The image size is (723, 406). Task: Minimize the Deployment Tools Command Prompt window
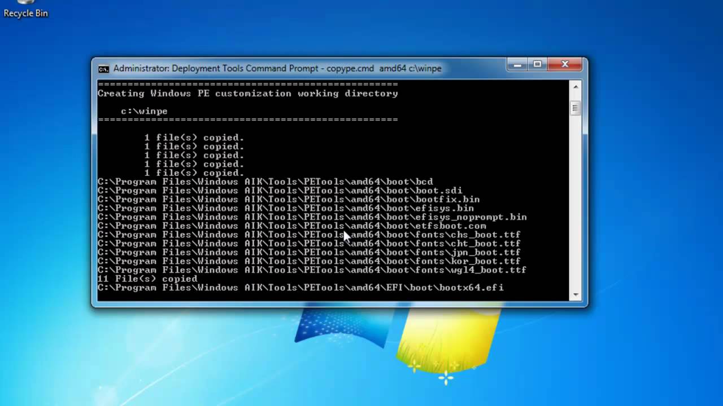click(x=517, y=65)
